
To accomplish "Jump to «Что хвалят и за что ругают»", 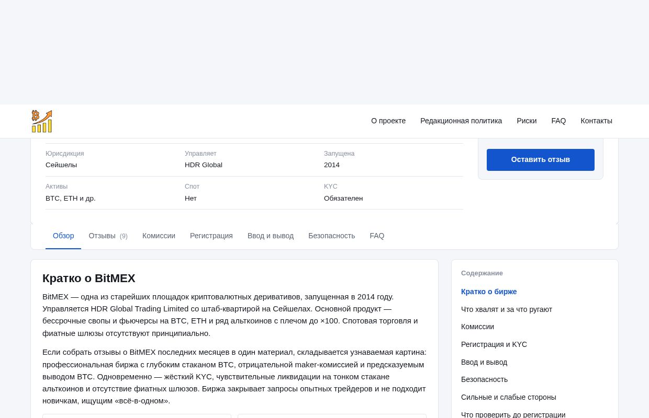I will (507, 309).
